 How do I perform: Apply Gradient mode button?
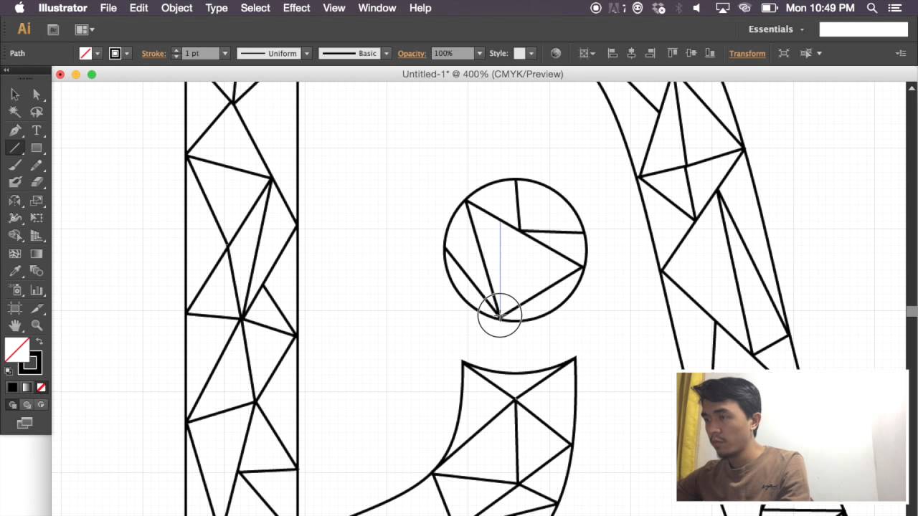[27, 388]
